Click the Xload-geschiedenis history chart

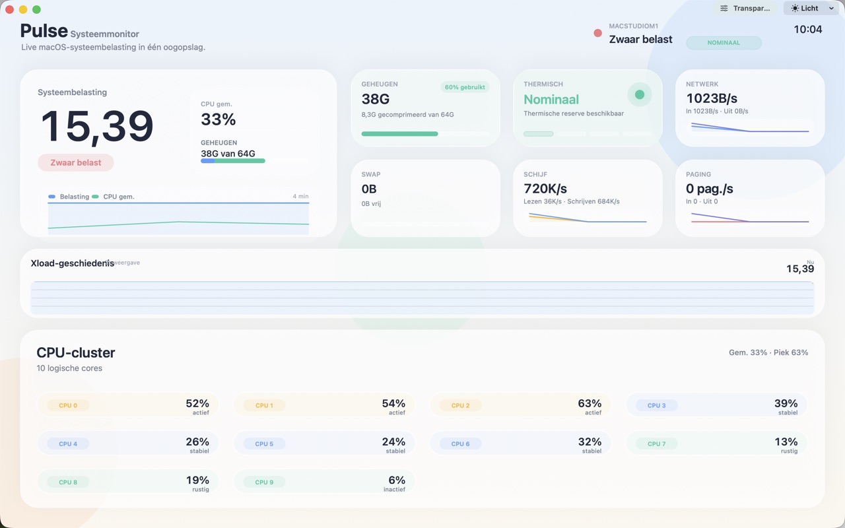point(422,297)
